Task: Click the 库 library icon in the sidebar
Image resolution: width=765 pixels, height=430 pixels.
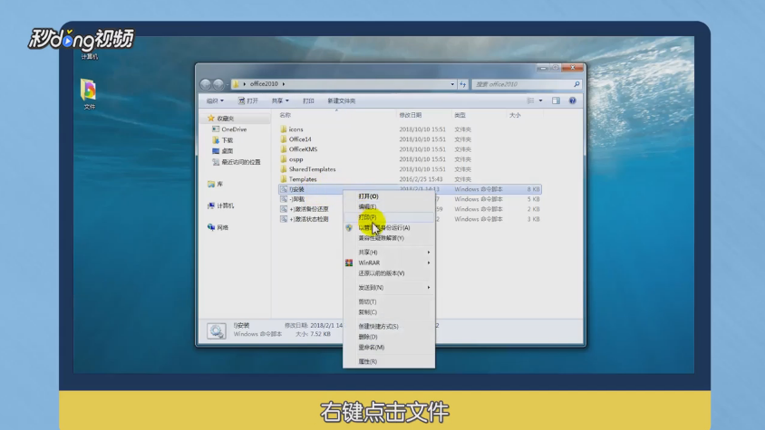Action: click(211, 184)
